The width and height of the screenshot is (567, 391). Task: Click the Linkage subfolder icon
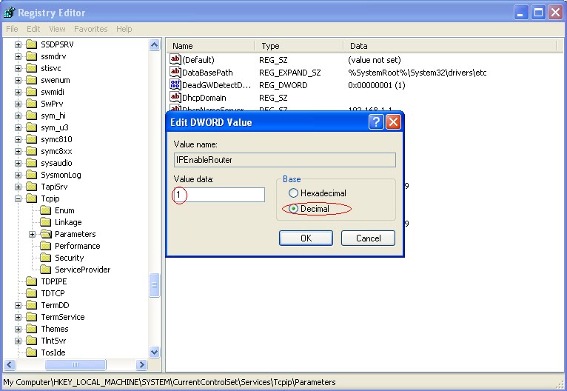46,222
